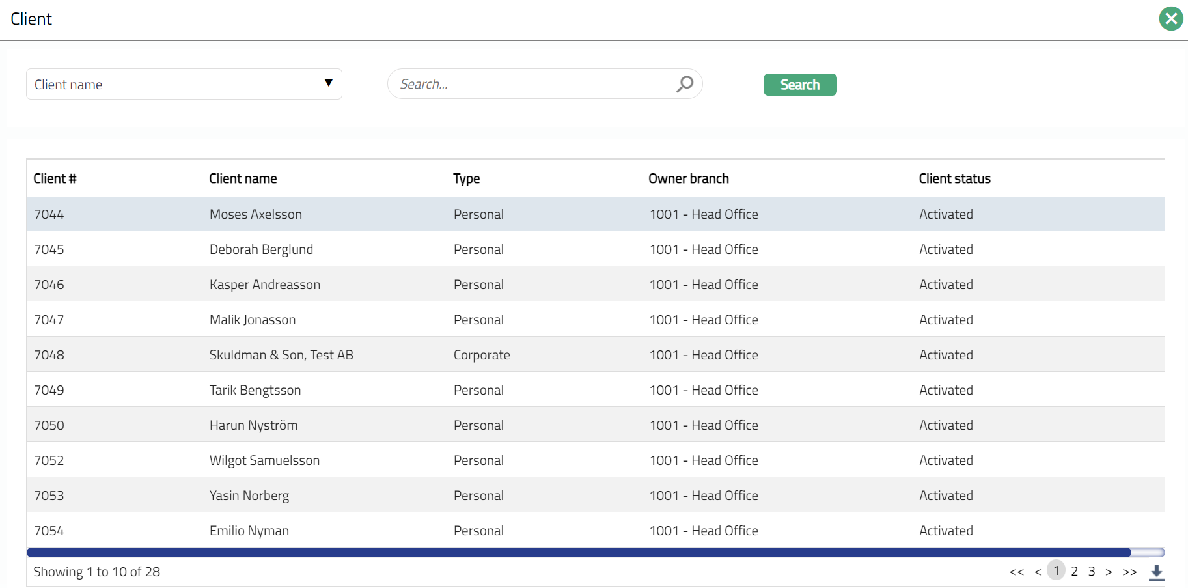The height and width of the screenshot is (588, 1188).
Task: Sort by Client status column header
Action: click(954, 178)
